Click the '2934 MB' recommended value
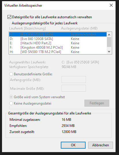This screenshot has width=119, height=155. pyautogui.click(x=68, y=126)
